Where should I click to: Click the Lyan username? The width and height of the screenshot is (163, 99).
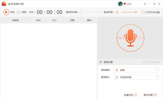click(x=129, y=4)
